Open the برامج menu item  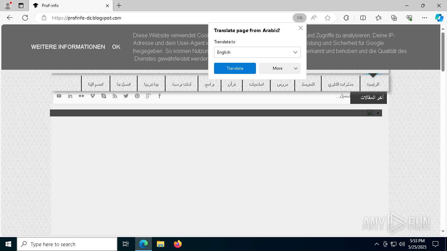pos(210,84)
